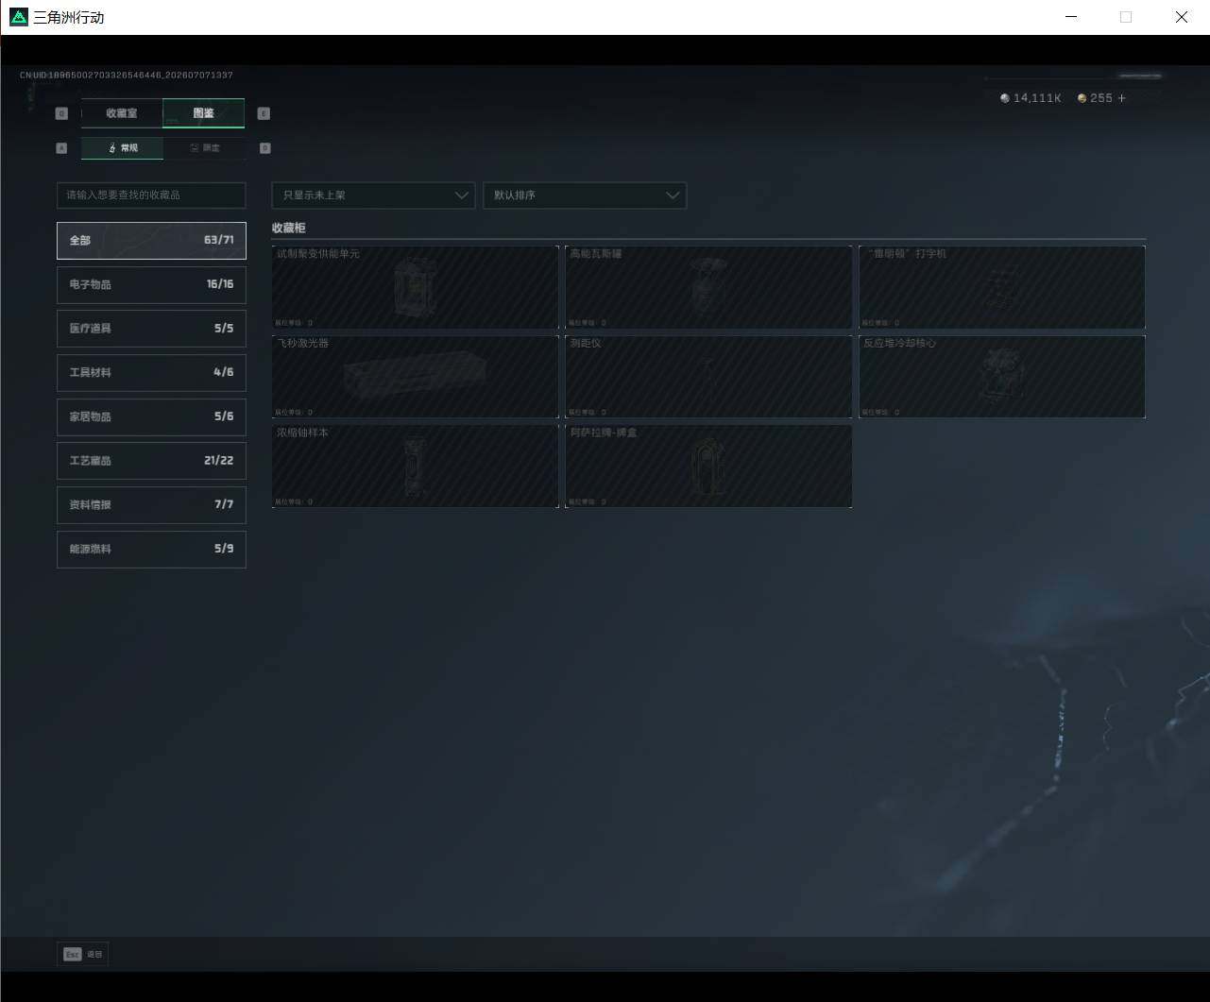Viewport: 1210px width, 1002px height.
Task: Open the 只显示未上架 filter dropdown
Action: [373, 195]
